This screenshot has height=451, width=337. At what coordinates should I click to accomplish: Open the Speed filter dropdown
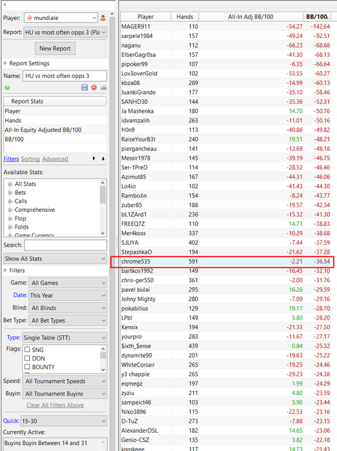click(x=64, y=381)
